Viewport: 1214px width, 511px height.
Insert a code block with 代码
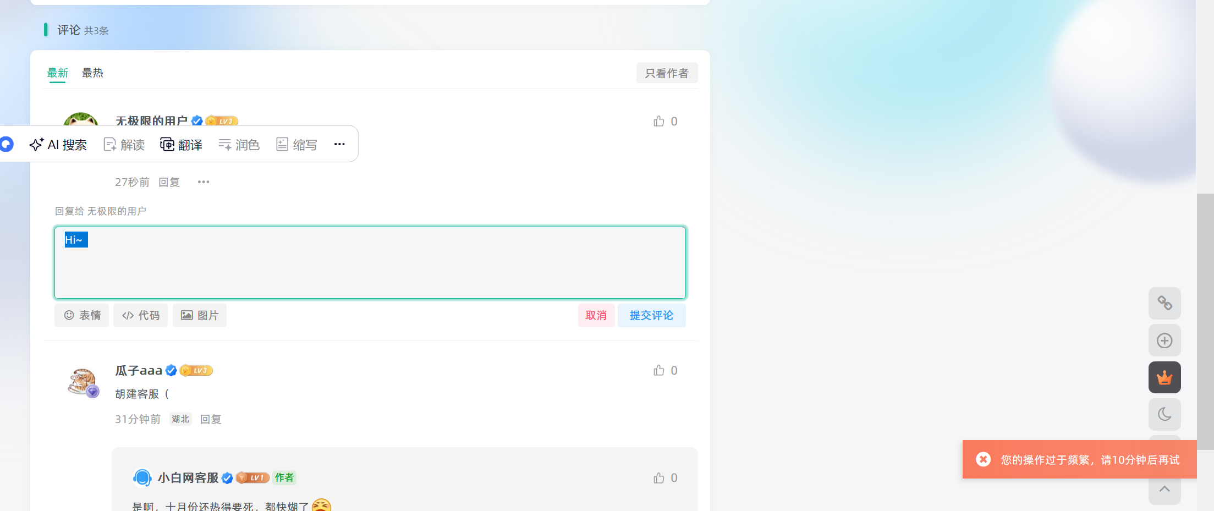(141, 315)
